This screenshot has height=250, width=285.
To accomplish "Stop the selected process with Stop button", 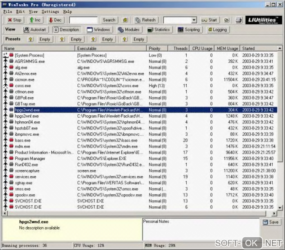I will (x=15, y=20).
